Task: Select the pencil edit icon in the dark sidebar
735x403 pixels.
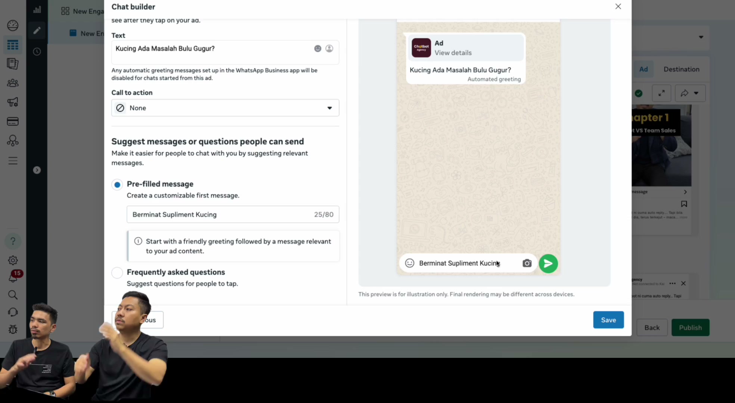Action: (37, 31)
